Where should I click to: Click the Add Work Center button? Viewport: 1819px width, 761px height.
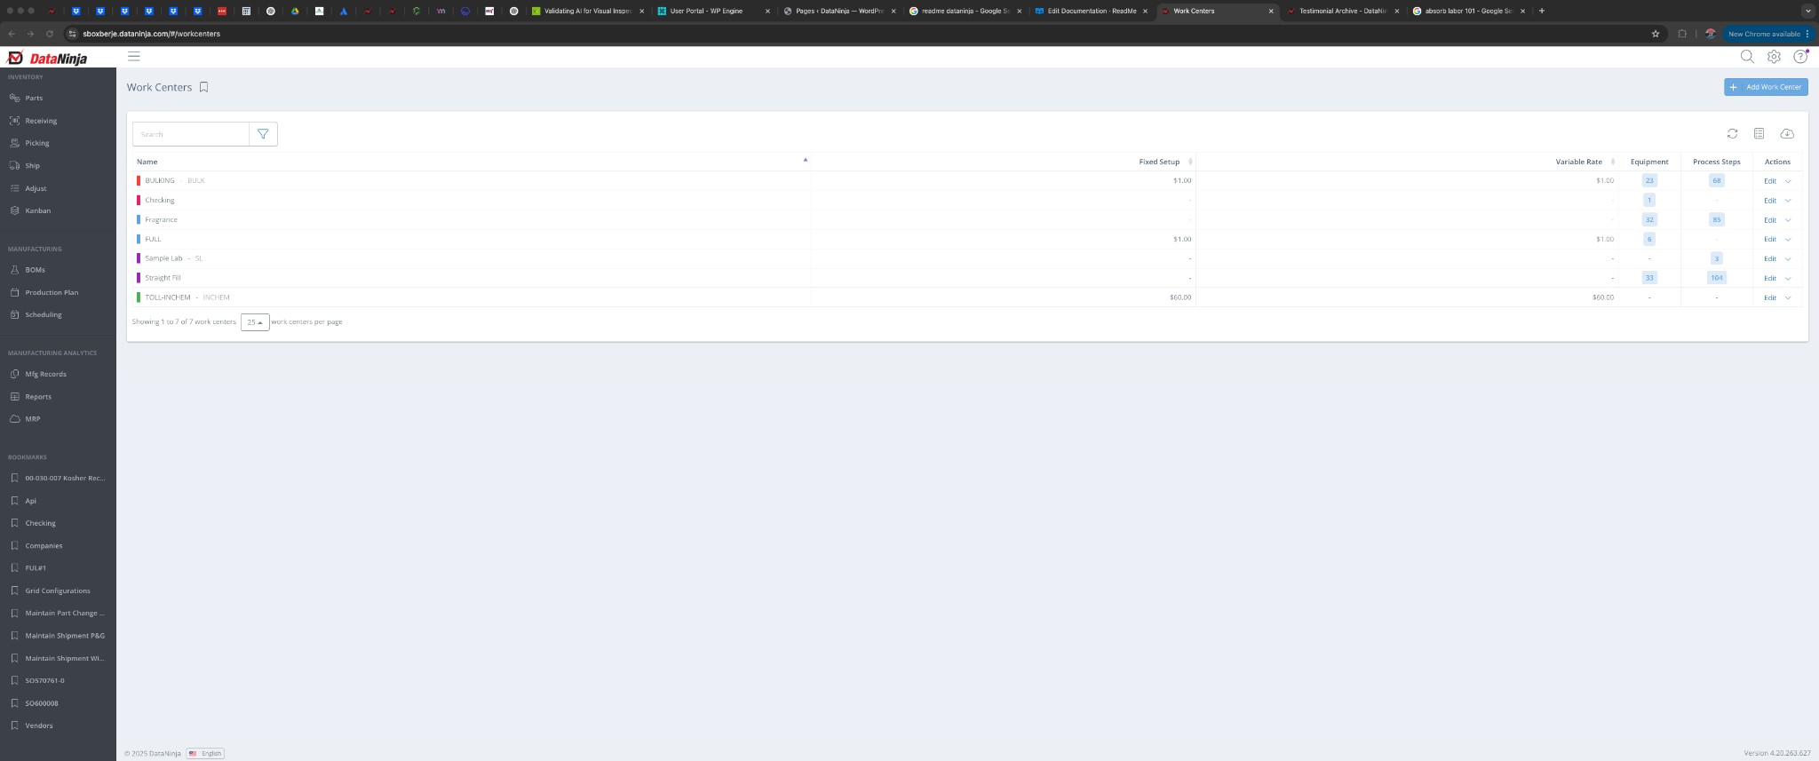[1766, 87]
